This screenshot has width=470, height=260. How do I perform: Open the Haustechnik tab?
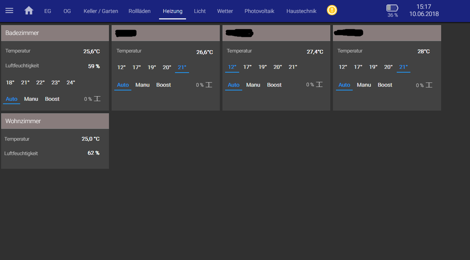pos(301,11)
